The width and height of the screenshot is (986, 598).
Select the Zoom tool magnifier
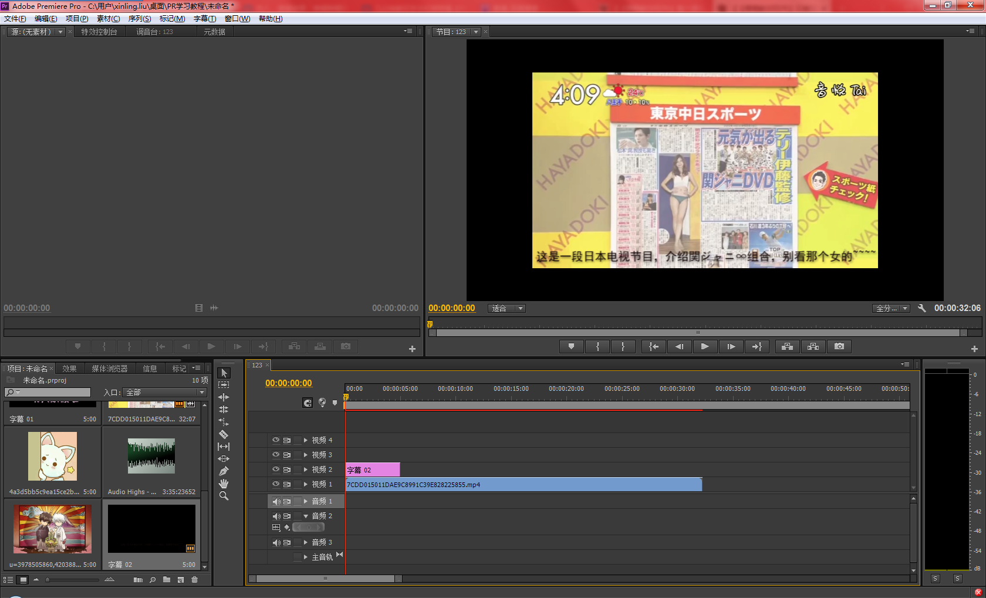(x=224, y=496)
